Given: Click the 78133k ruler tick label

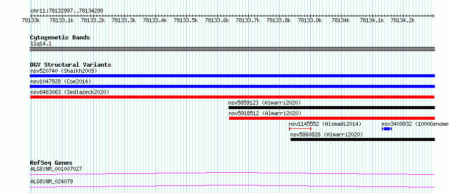Looking at the screenshot, I should click(31, 20).
